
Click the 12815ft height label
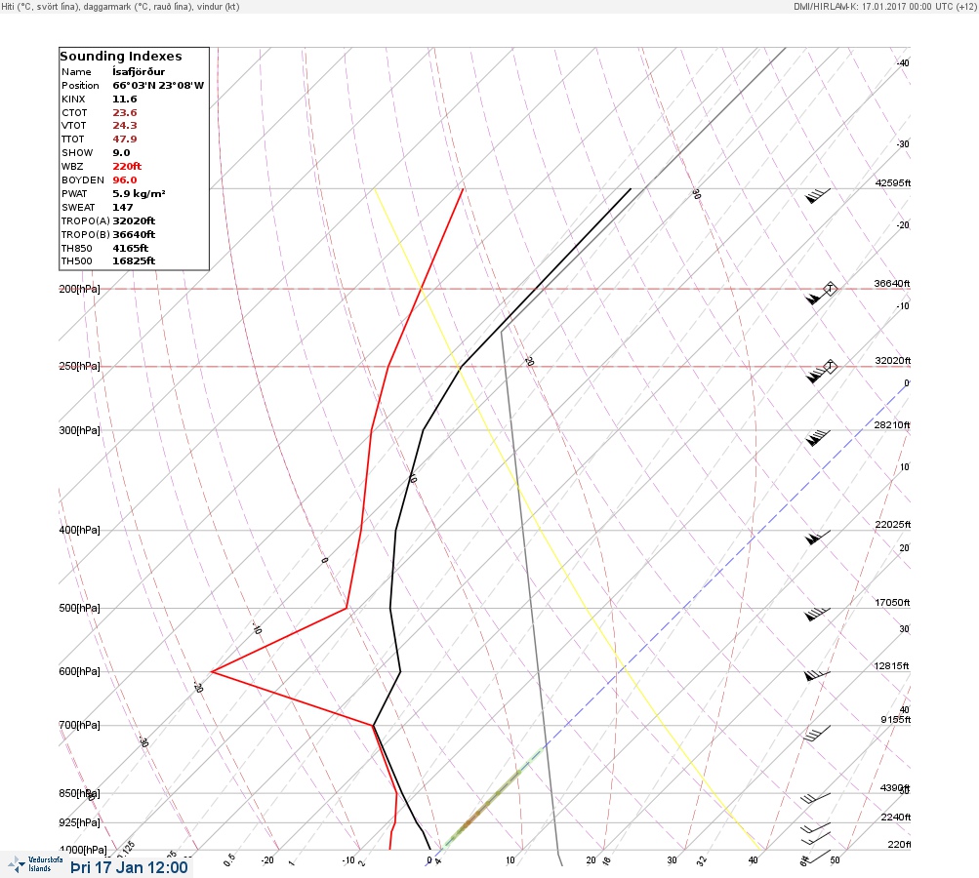[x=891, y=666]
